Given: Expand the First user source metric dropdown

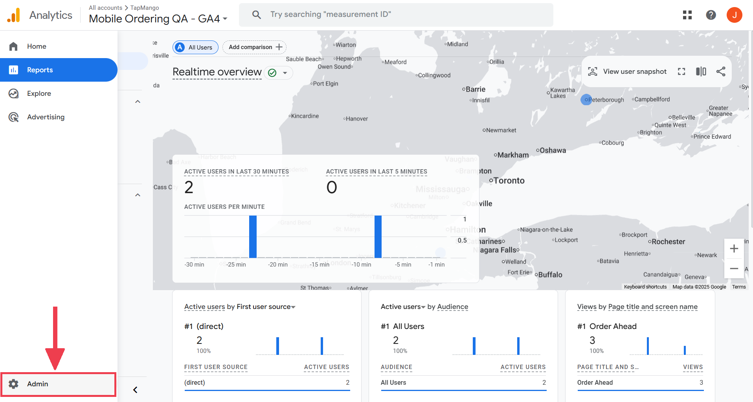Looking at the screenshot, I should 294,307.
